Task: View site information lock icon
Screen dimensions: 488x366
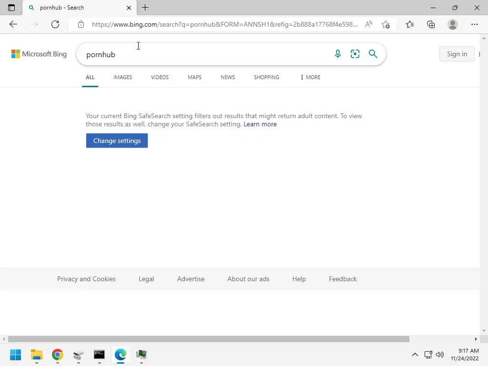Action: tap(81, 24)
